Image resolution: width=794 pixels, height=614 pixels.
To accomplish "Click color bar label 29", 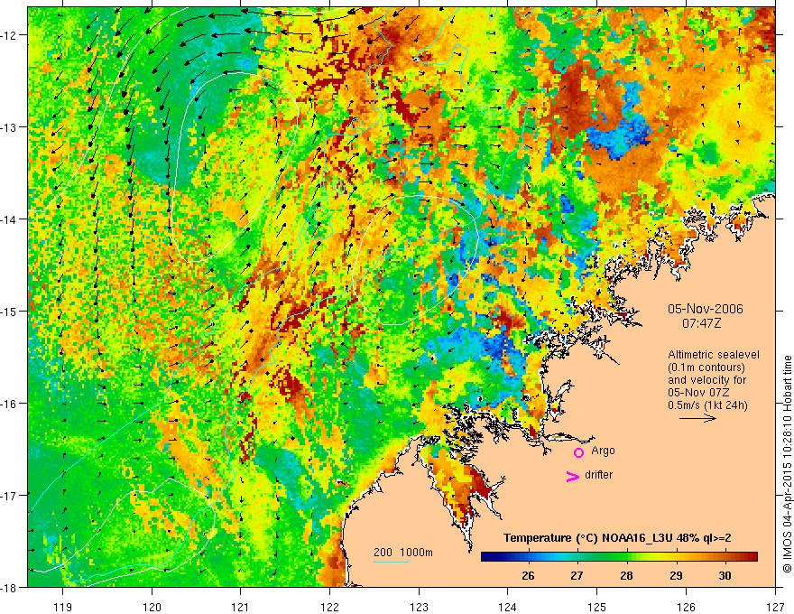I will (676, 575).
